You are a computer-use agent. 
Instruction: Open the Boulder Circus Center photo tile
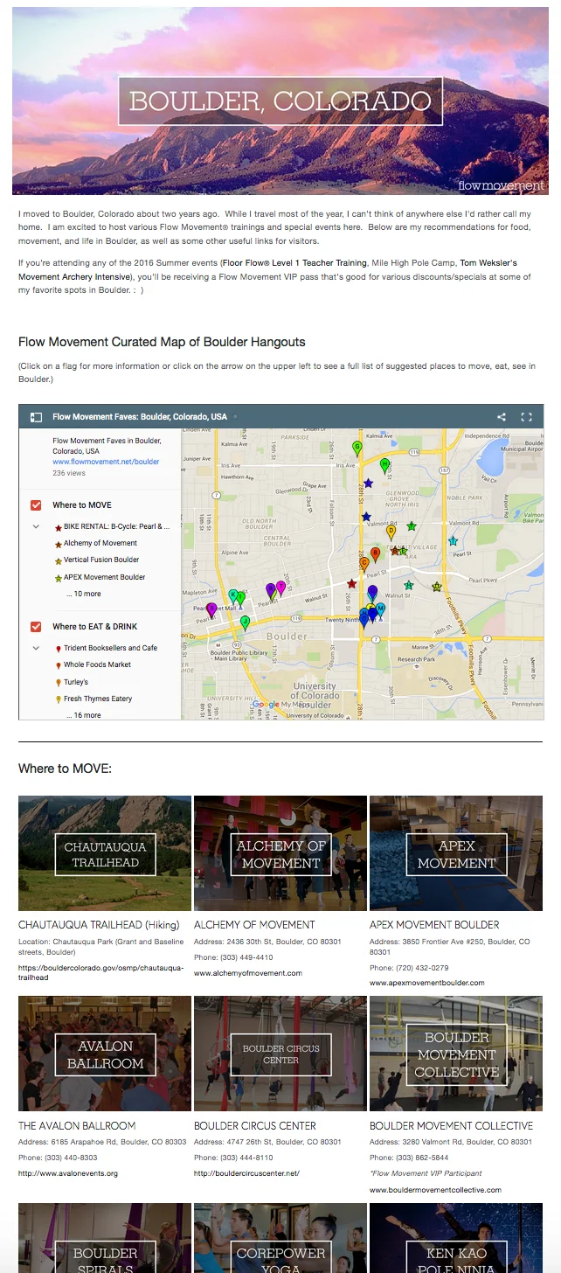coord(280,1054)
